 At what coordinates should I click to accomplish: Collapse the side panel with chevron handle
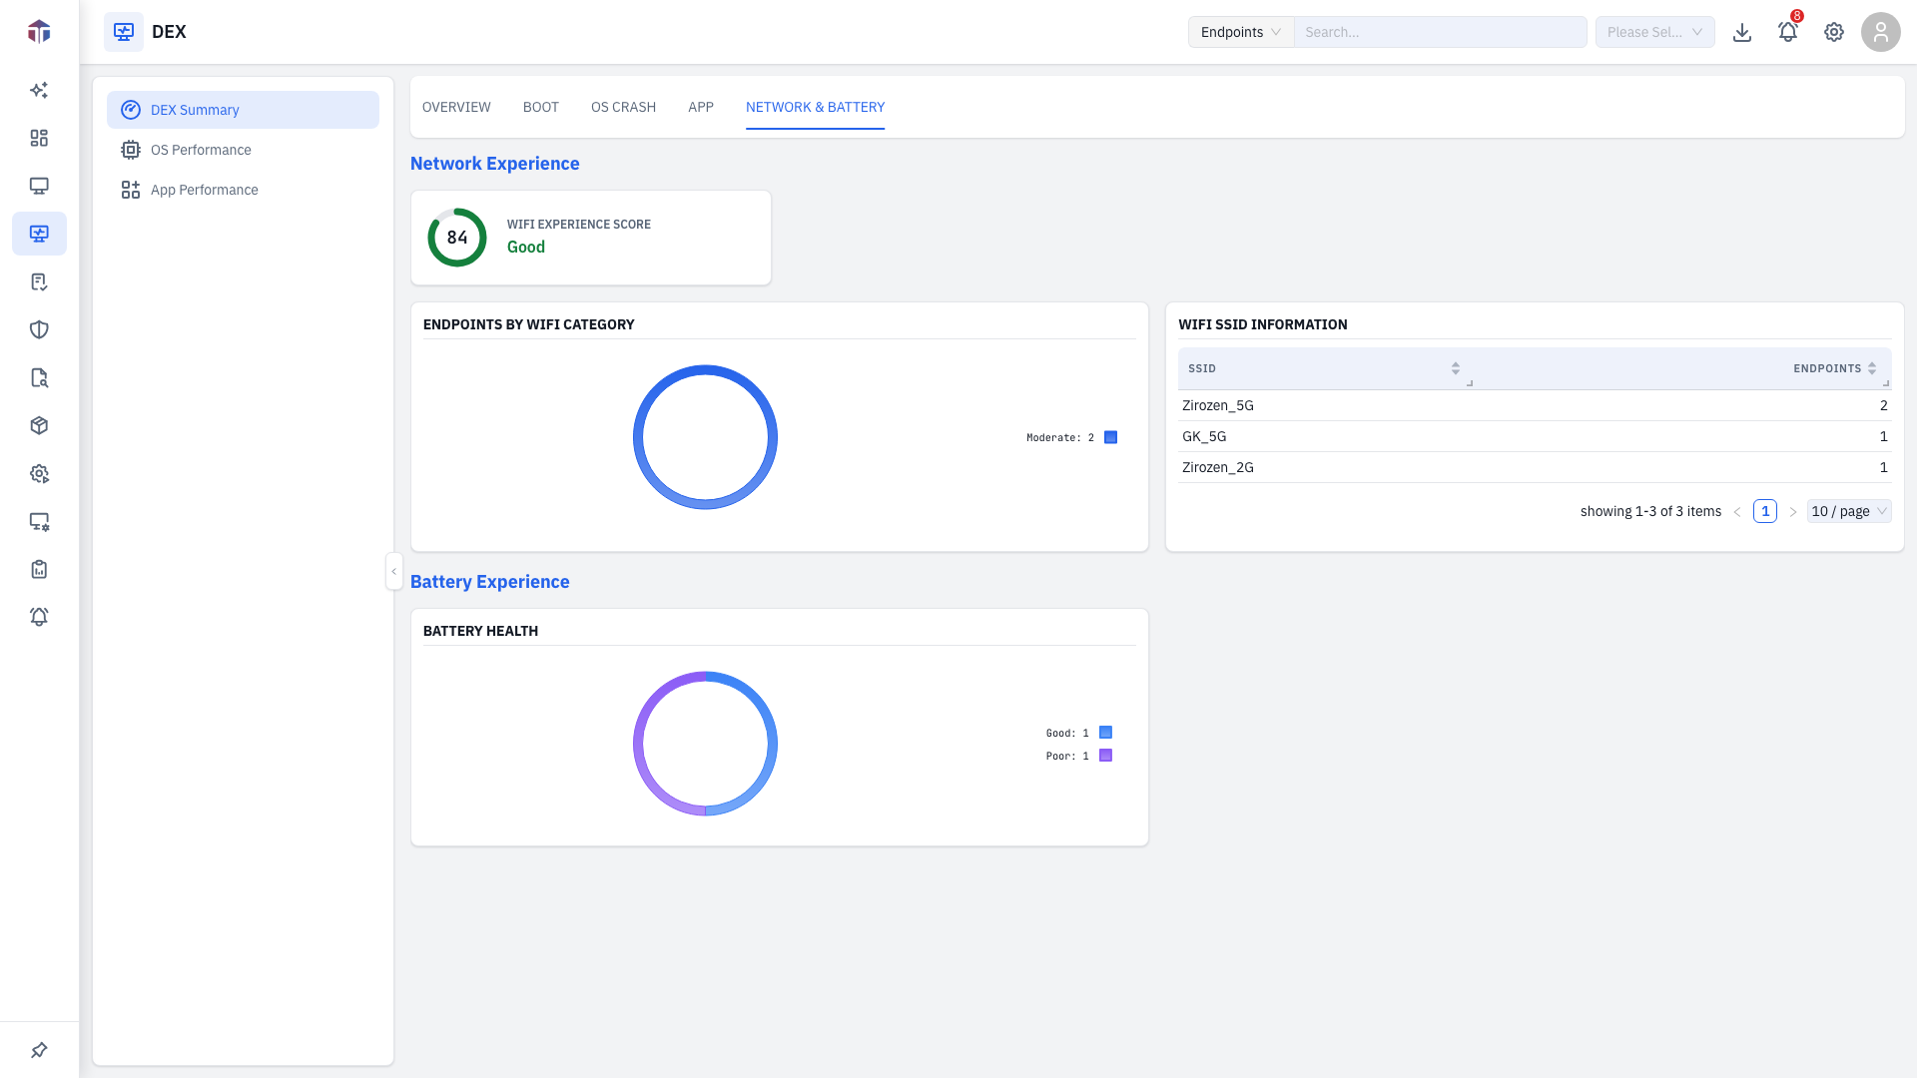click(x=394, y=571)
